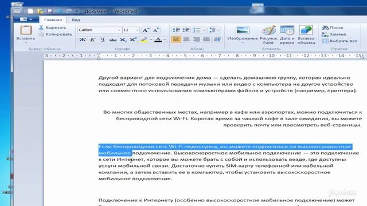367x206 pixels.
Task: Toggle underline (Ч) formatting
Action: pos(103,39)
